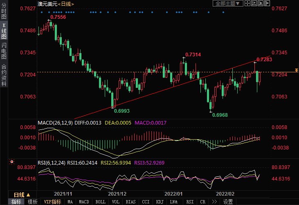Screen dimensions: 299x205
Task: Expand the 日线 period selector
Action: tap(19, 194)
